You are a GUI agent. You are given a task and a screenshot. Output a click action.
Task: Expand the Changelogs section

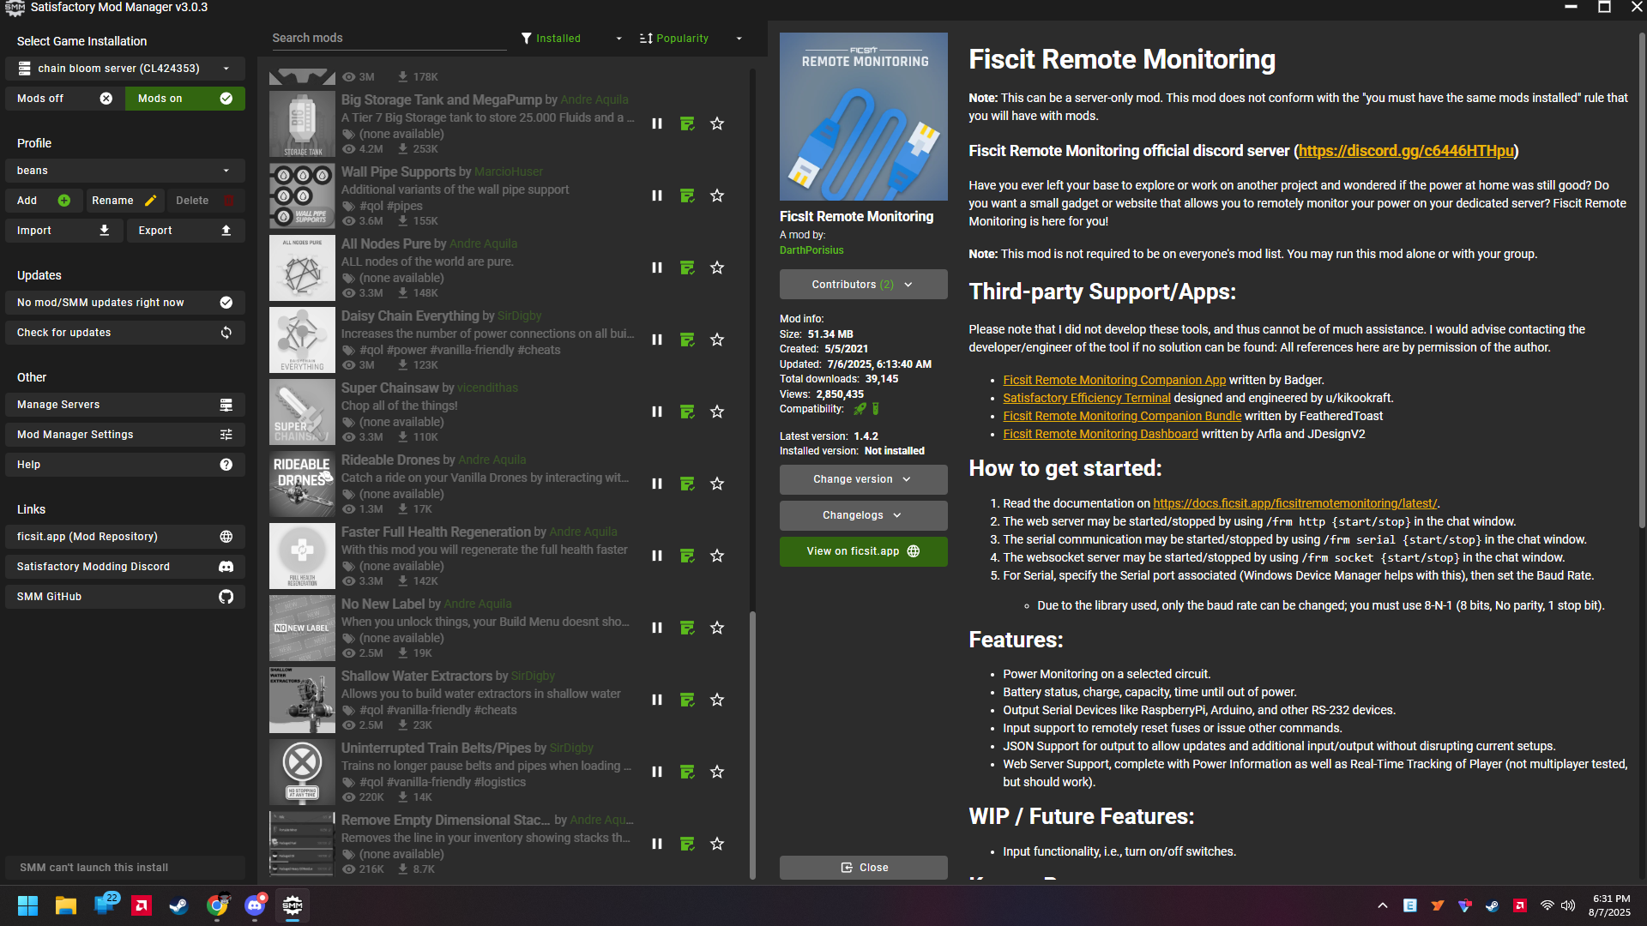[863, 515]
